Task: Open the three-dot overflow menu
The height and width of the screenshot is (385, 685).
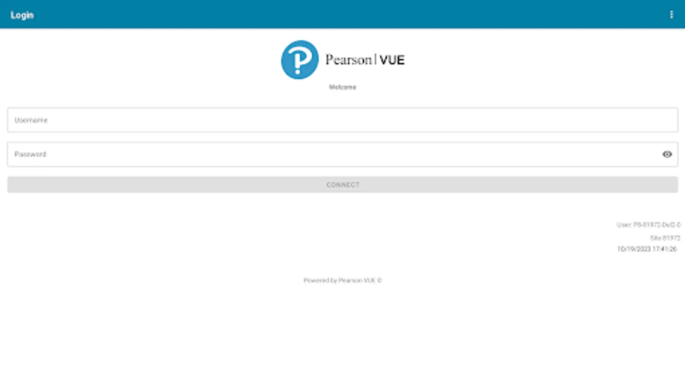Action: point(671,15)
